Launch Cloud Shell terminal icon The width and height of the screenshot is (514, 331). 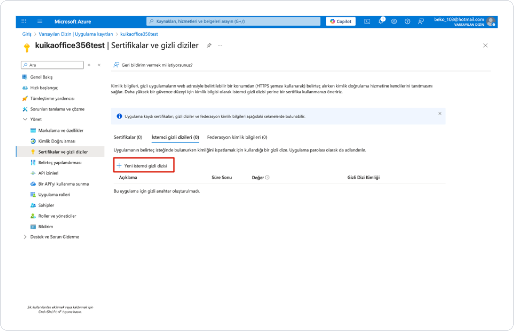coord(367,21)
